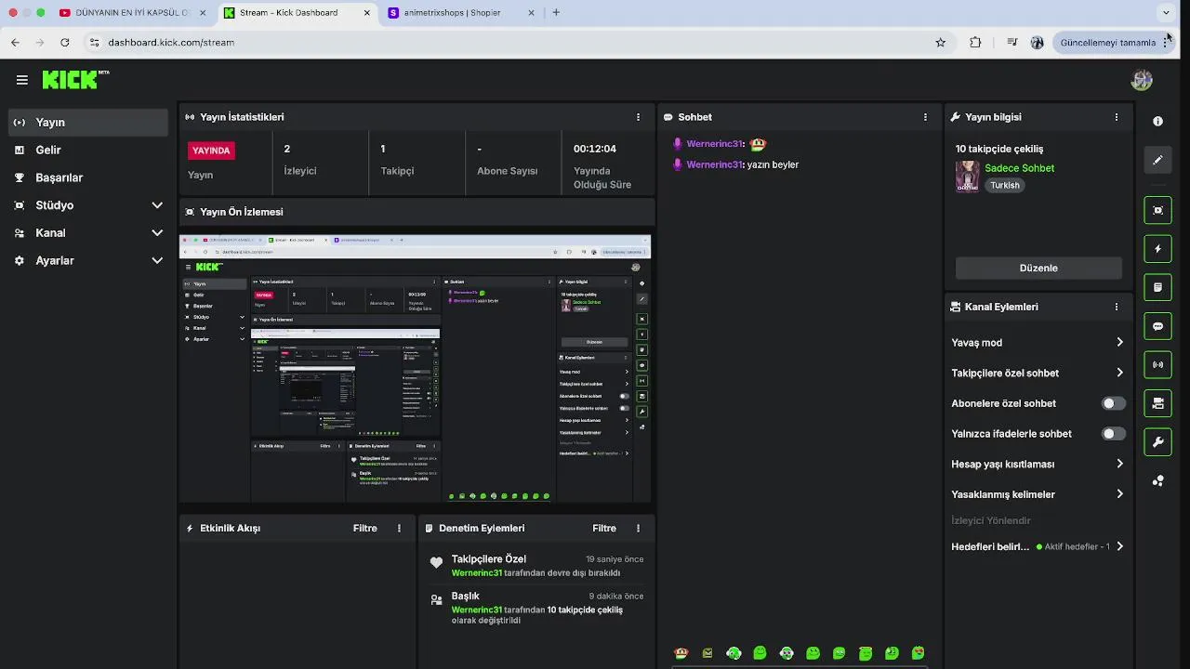Image resolution: width=1190 pixels, height=669 pixels.
Task: Open Sohbet panel three-dot menu
Action: click(x=925, y=117)
